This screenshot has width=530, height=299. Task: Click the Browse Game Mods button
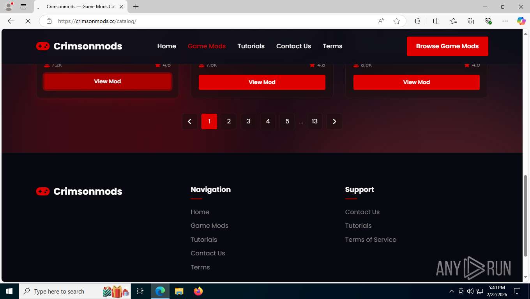click(447, 46)
